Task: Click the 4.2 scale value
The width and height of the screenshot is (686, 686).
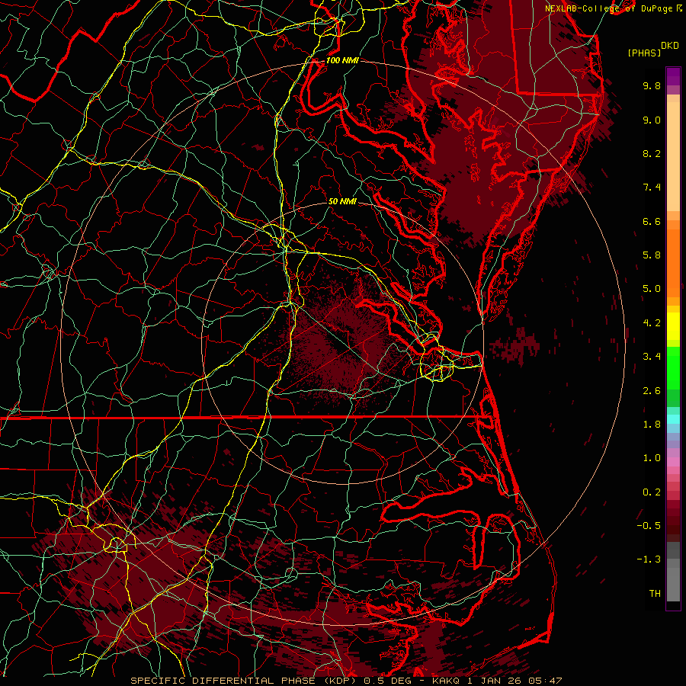Action: coord(652,323)
